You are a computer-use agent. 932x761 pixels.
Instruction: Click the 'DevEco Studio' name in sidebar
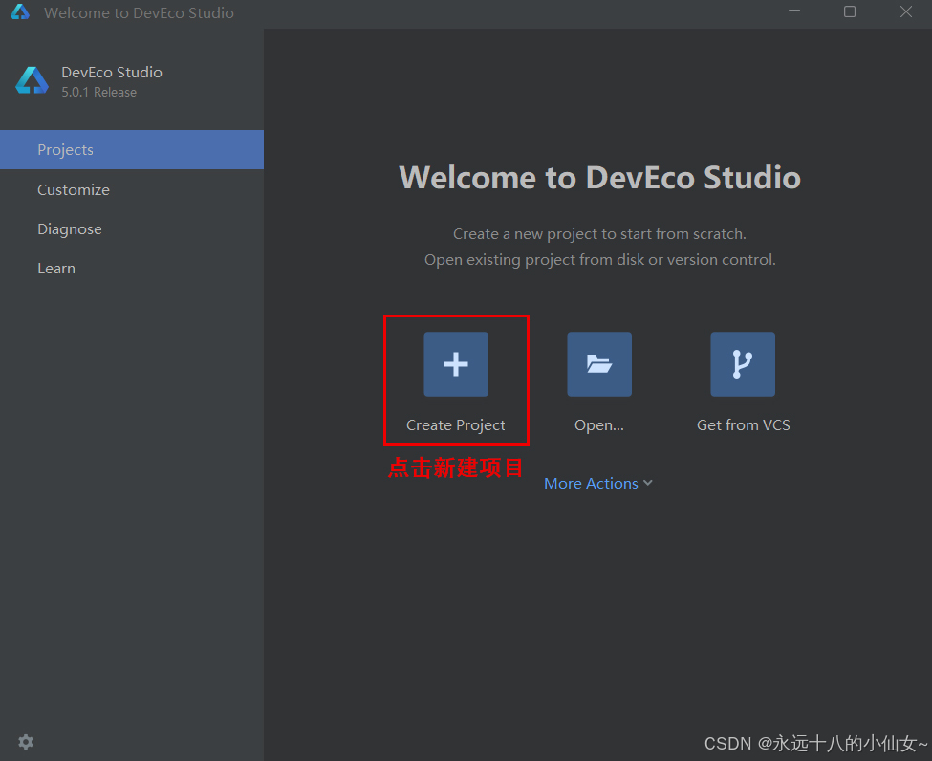click(112, 72)
